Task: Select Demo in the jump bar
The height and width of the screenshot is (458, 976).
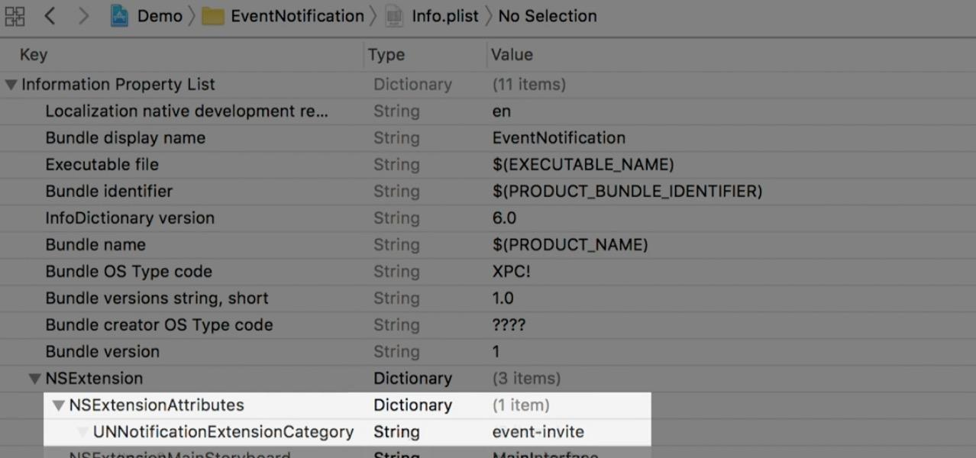Action: [160, 16]
